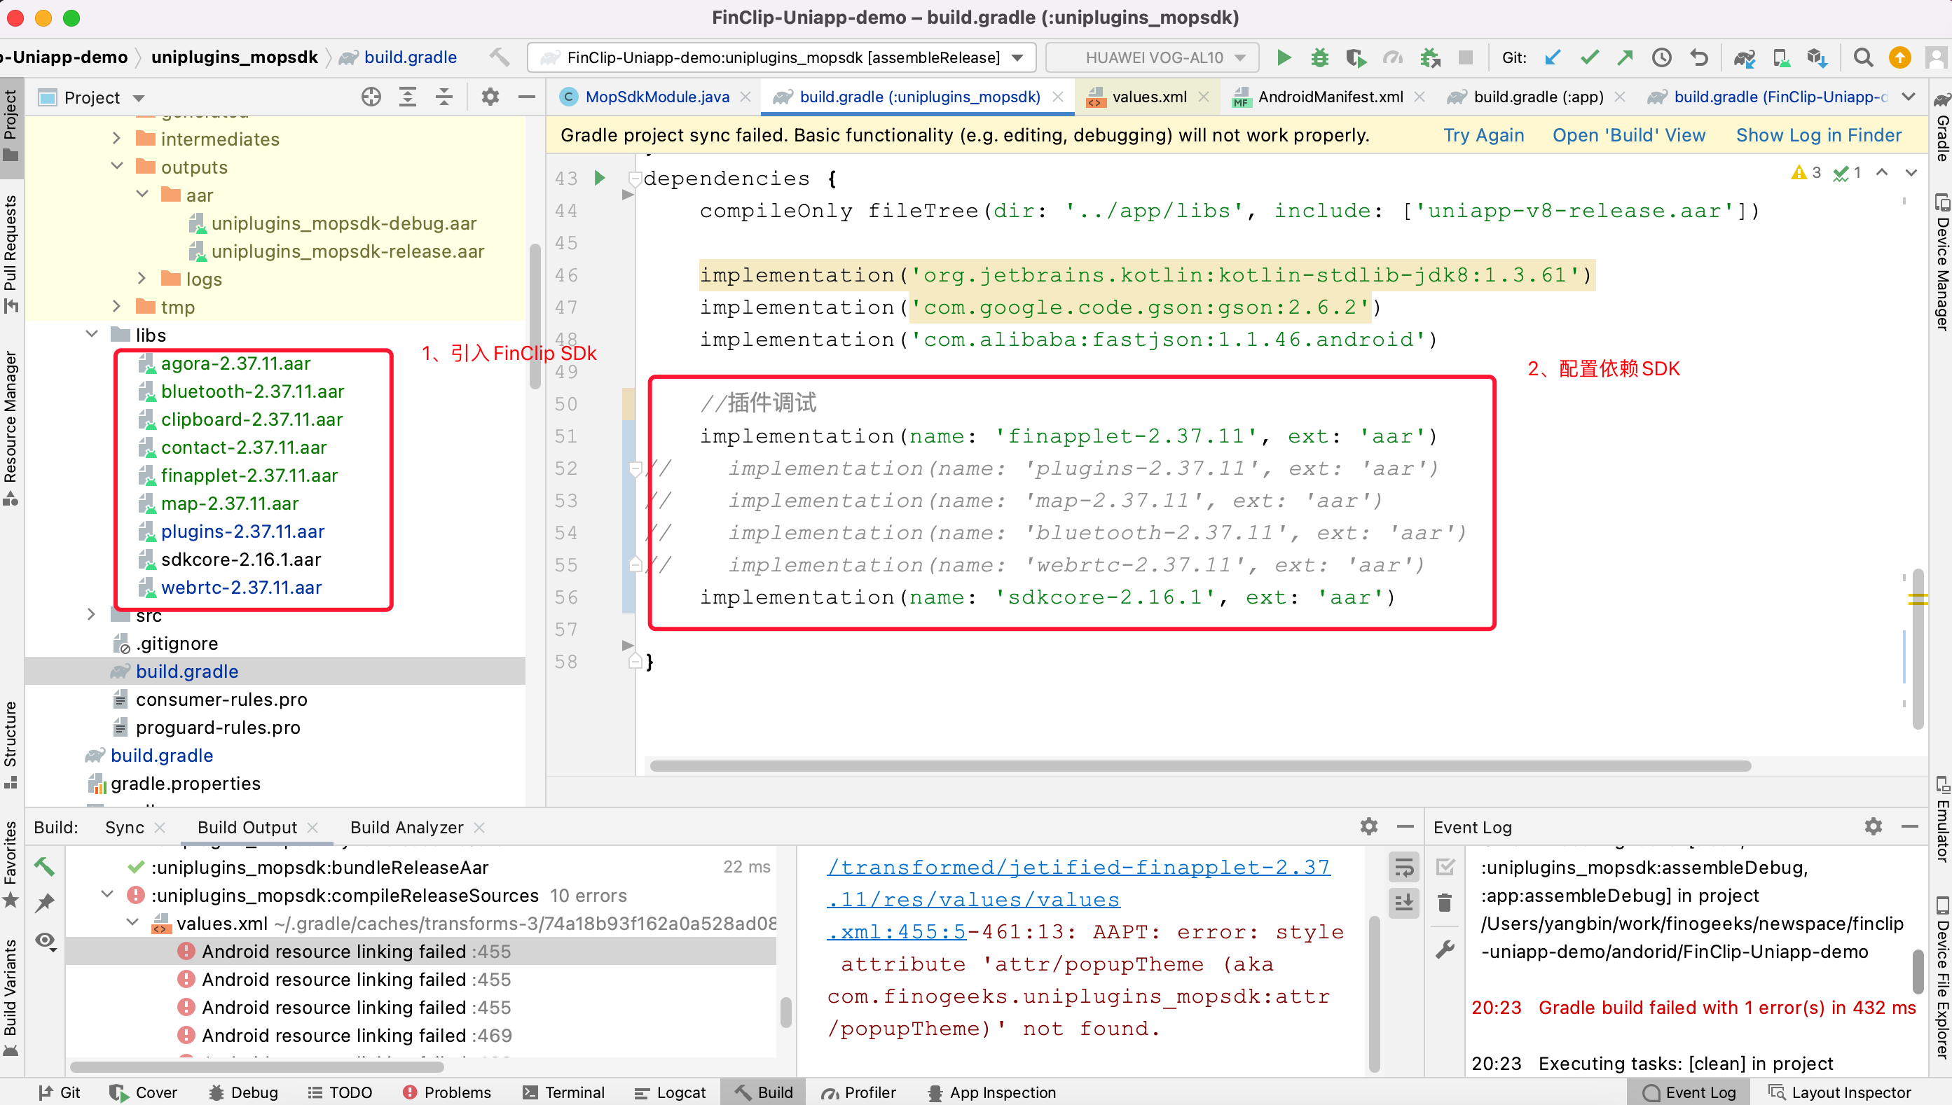
Task: Collapse the libs folder in project tree
Action: coord(92,335)
